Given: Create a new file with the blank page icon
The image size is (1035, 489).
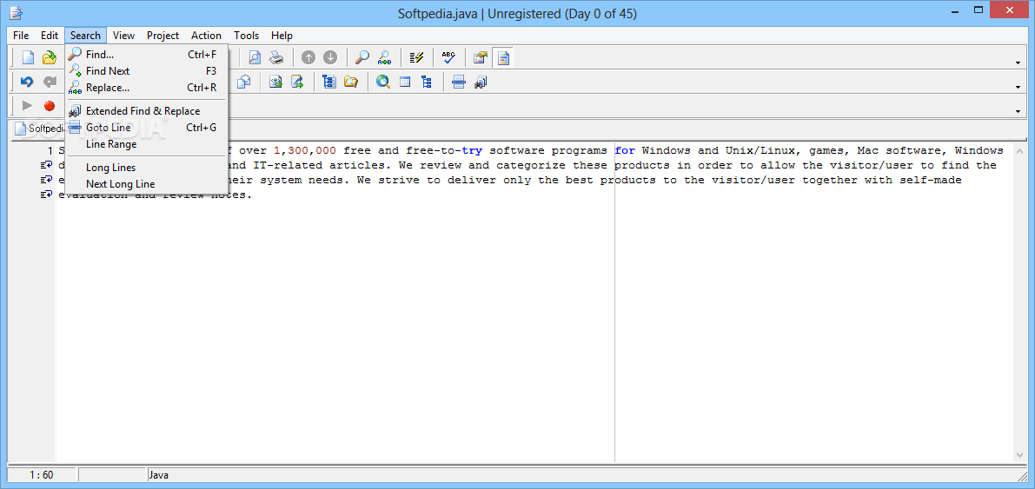Looking at the screenshot, I should click(28, 58).
